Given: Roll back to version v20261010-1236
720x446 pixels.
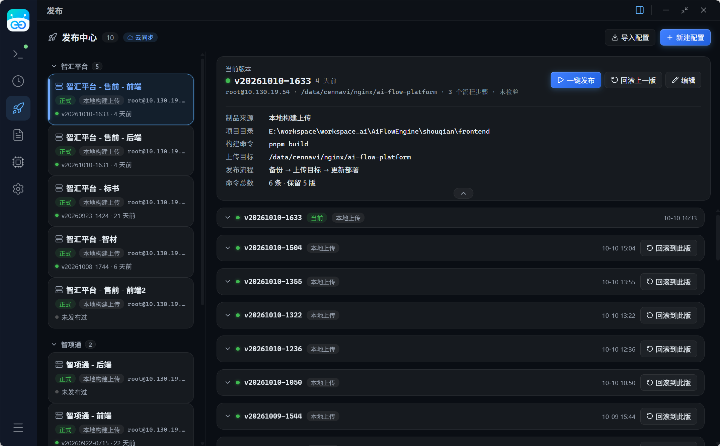Looking at the screenshot, I should [x=668, y=349].
